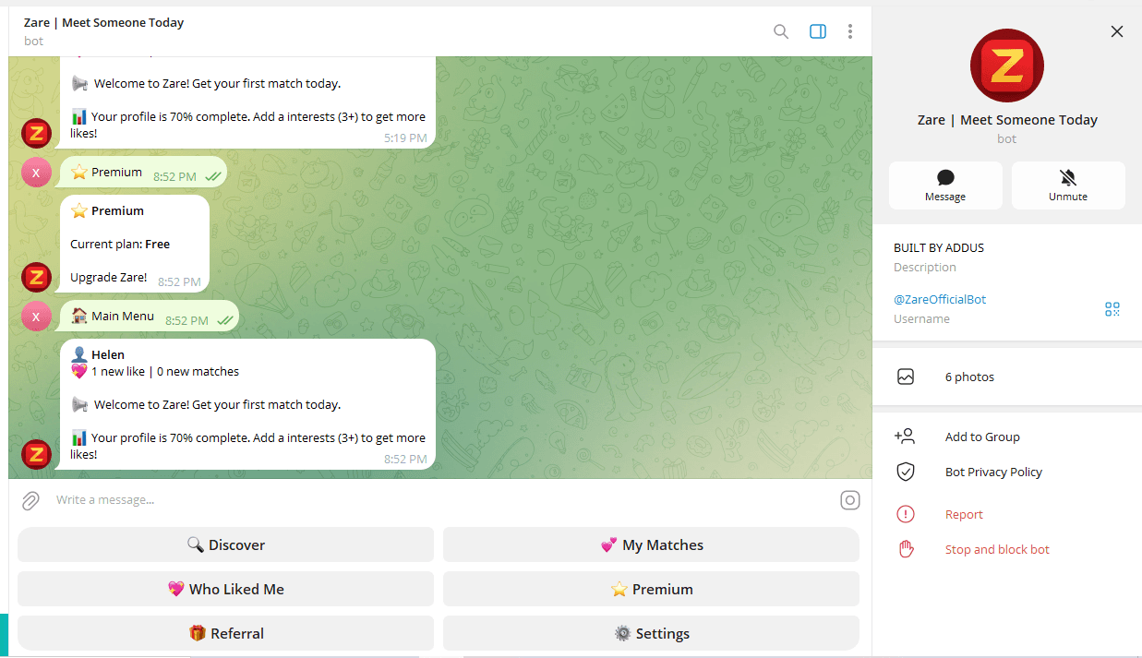Screen dimensions: 1142x658
Task: Click the Zare | Meet Someone Today panel title
Action: (1007, 120)
